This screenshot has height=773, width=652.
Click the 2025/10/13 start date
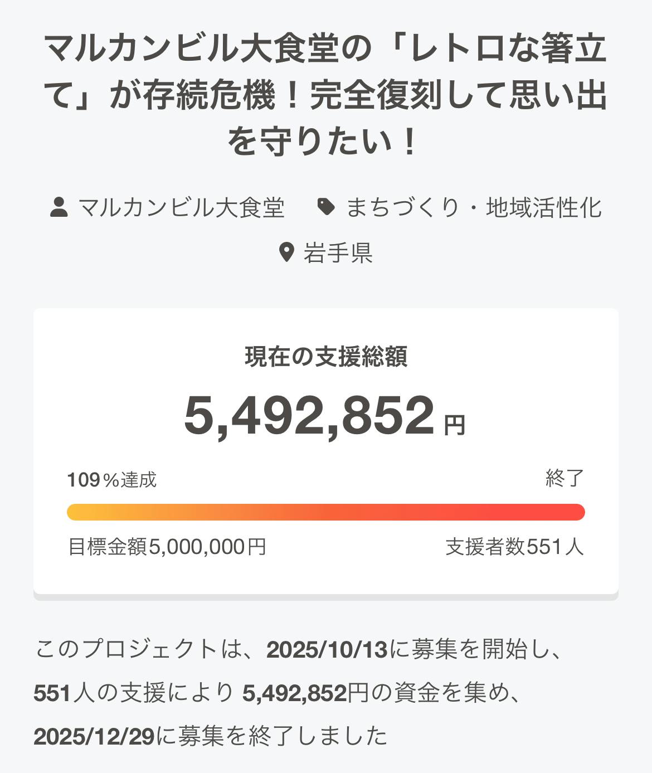(327, 650)
